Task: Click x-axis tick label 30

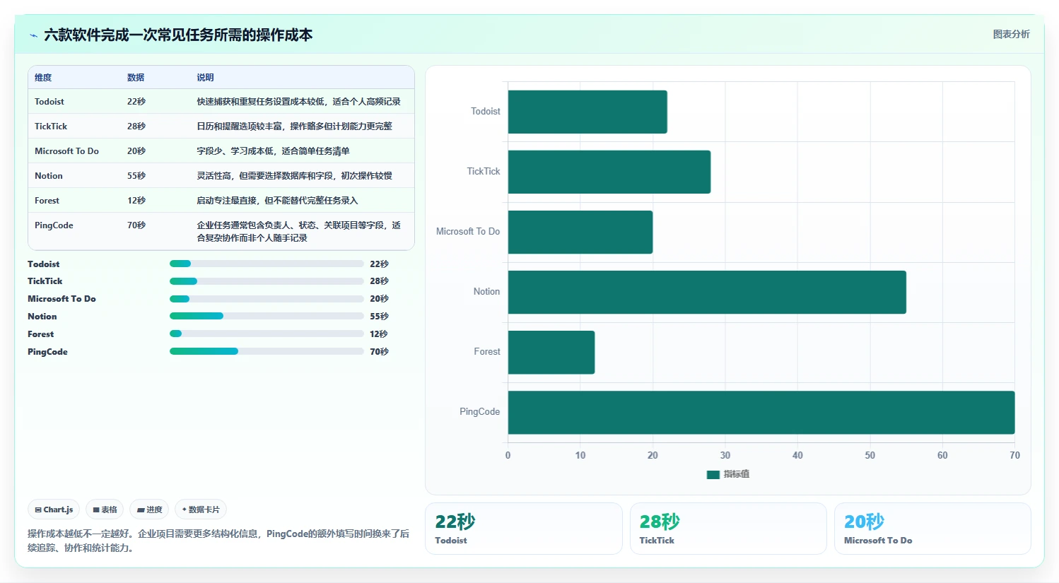Action: point(725,455)
